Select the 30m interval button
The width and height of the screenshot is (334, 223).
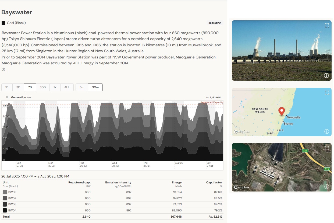(x=95, y=87)
